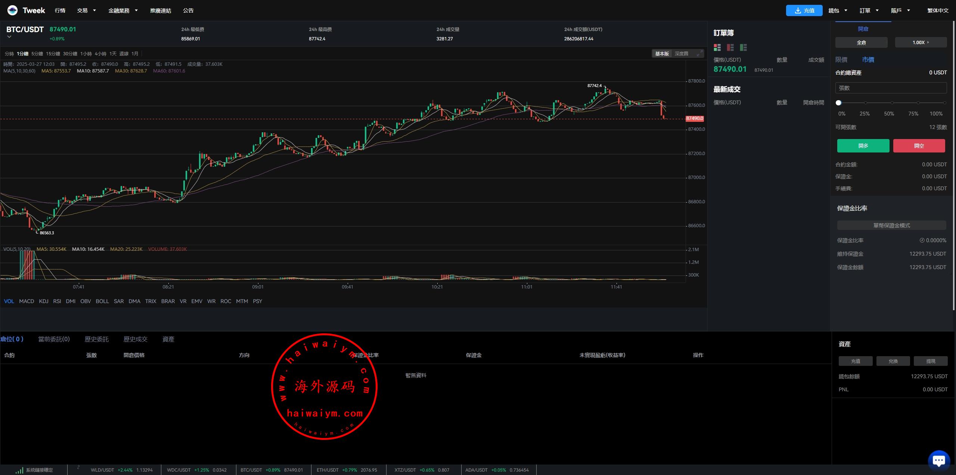Click the 充值 download icon button

pos(804,10)
